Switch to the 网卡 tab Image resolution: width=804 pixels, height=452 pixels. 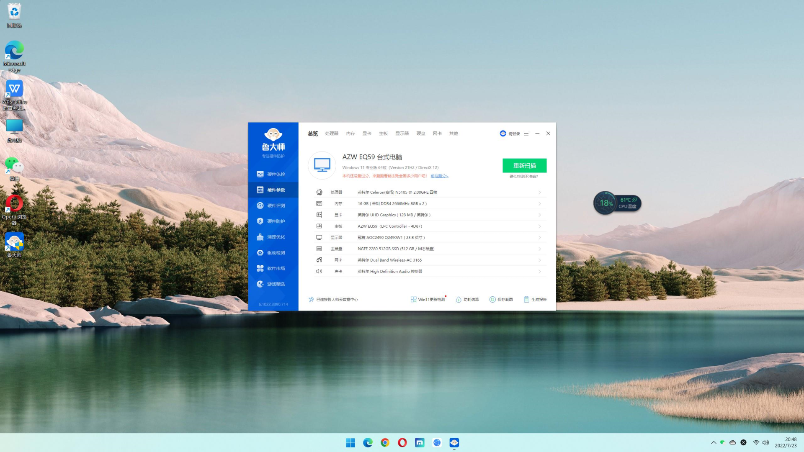tap(437, 134)
